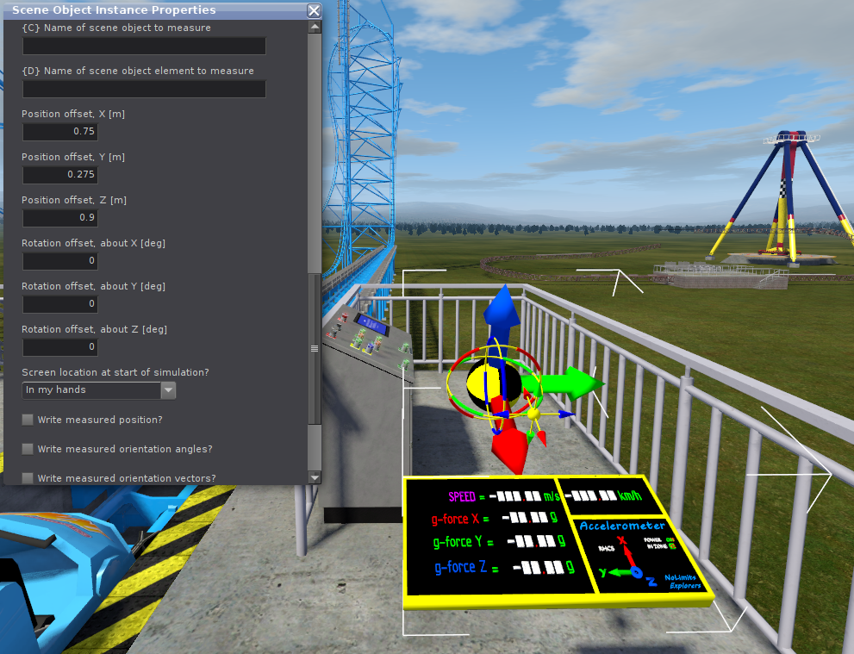Toggle Write measured orientation angles checkbox
The height and width of the screenshot is (654, 854).
tap(28, 449)
